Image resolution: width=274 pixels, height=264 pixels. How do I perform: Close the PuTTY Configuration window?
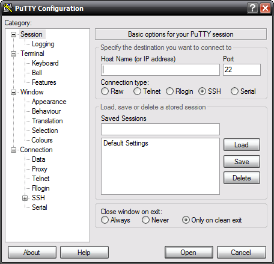tap(265, 8)
